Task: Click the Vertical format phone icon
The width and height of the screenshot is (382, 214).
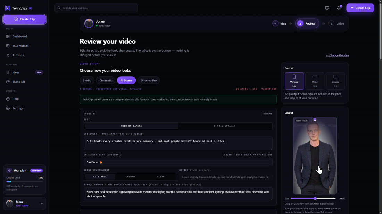Action: [x=294, y=77]
